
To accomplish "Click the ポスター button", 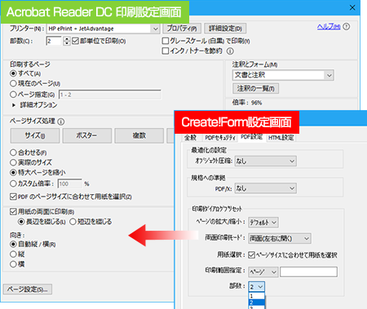I will pos(87,135).
